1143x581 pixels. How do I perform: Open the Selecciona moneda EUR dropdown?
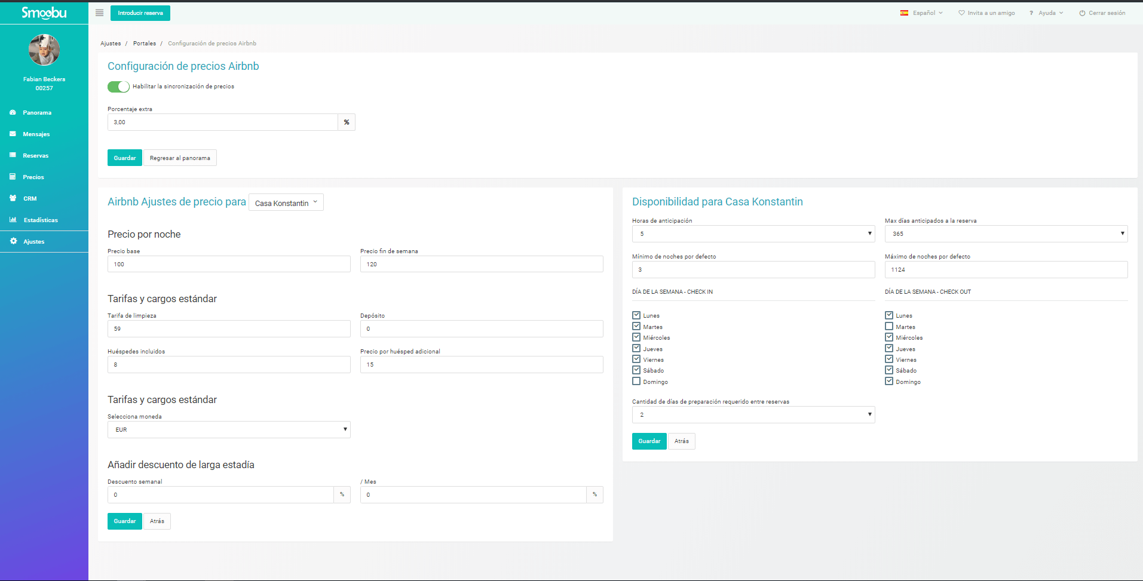pos(229,429)
